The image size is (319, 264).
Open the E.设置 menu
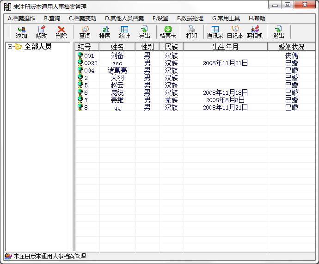coord(160,18)
